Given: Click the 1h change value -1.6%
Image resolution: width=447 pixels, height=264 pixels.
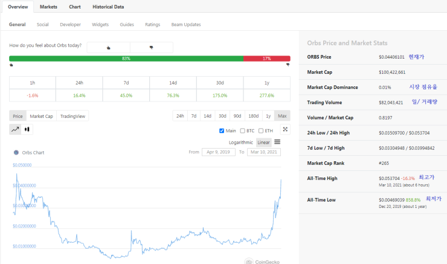Looking at the screenshot, I should click(33, 95).
